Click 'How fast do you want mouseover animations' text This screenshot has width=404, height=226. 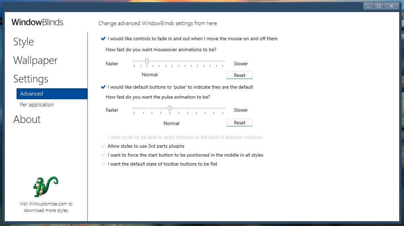pyautogui.click(x=161, y=49)
